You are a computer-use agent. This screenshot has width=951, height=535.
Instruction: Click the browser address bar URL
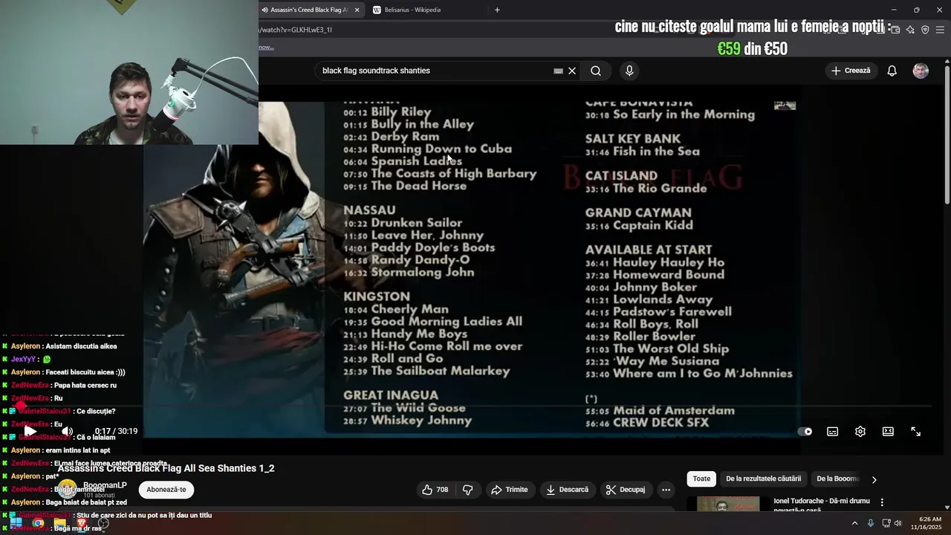coord(296,30)
